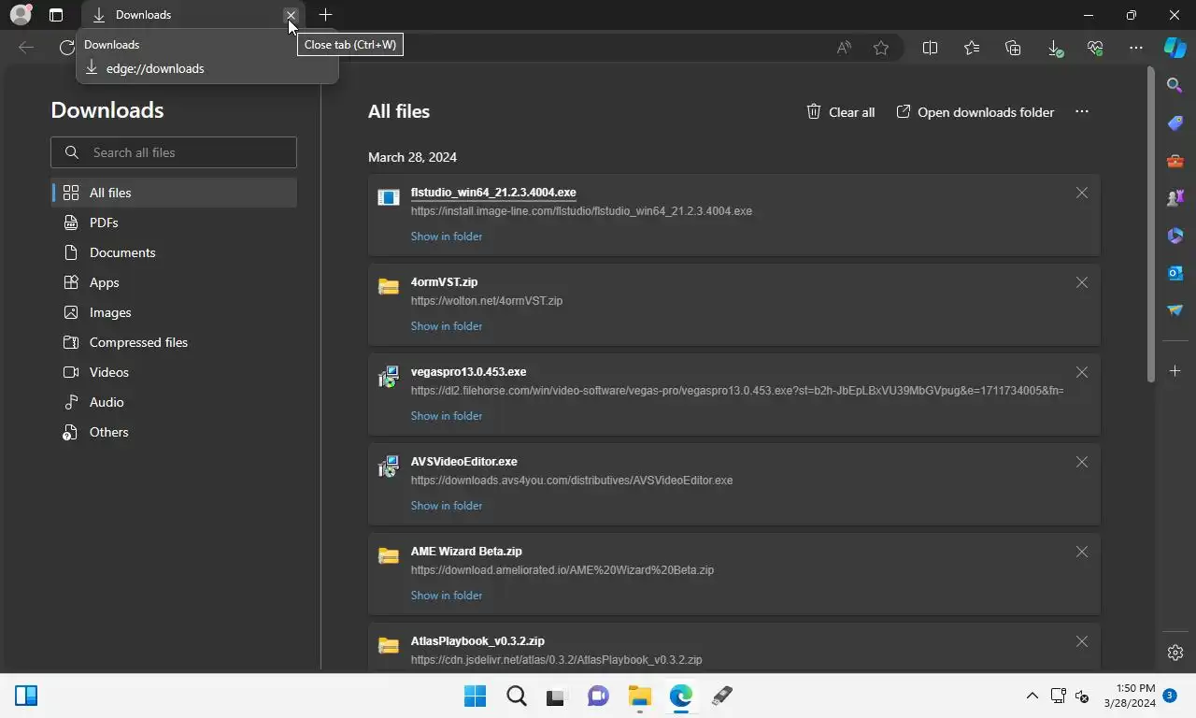The width and height of the screenshot is (1196, 718).
Task: Open File Explorer from taskbar
Action: pyautogui.click(x=639, y=696)
